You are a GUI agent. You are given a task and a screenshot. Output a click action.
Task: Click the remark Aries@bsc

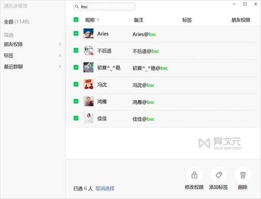[x=144, y=34]
